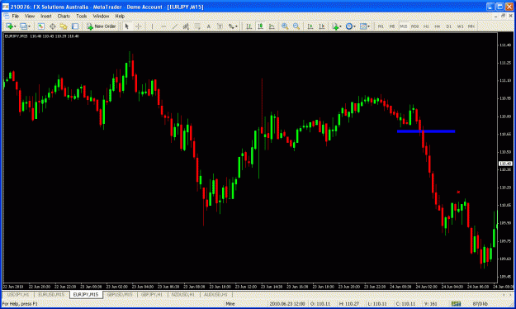The width and height of the screenshot is (516, 309).
Task: Click the blue horizontal line on chart
Action: click(x=426, y=131)
